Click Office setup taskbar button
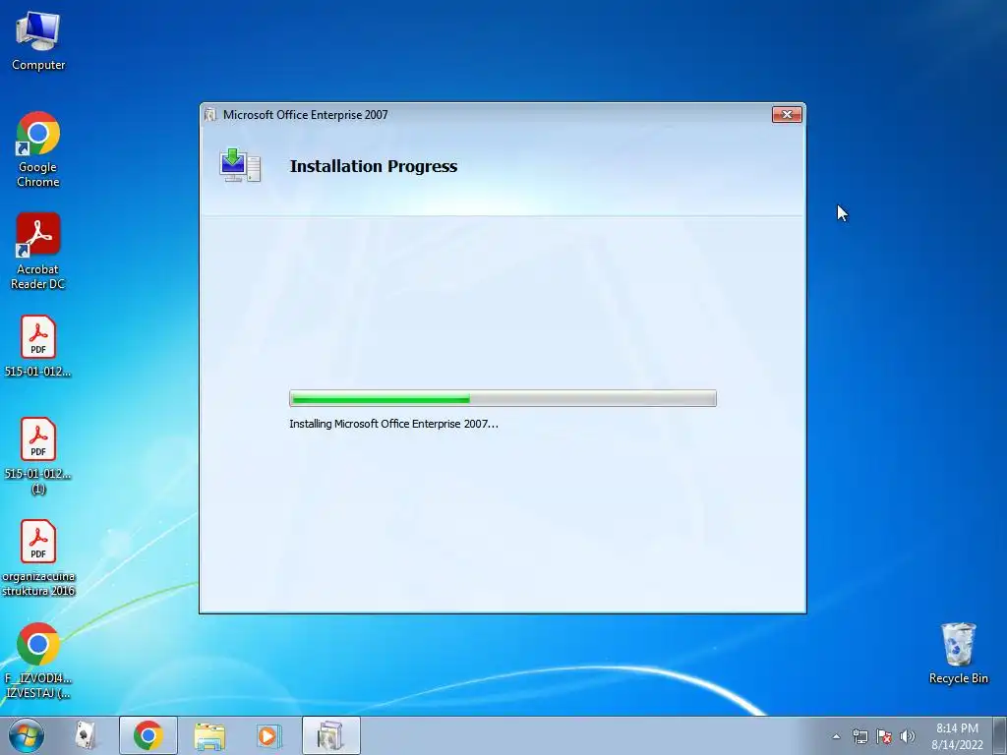Viewport: 1007px width, 755px height. pos(330,735)
